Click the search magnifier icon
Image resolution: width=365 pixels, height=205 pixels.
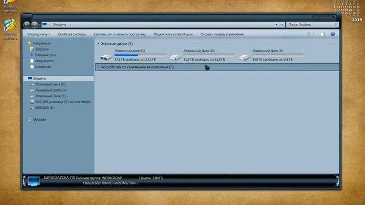[x=335, y=24]
